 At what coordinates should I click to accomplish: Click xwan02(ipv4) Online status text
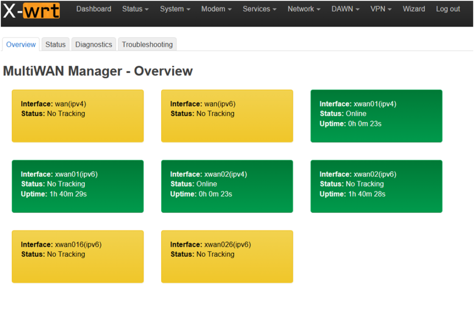(x=207, y=184)
